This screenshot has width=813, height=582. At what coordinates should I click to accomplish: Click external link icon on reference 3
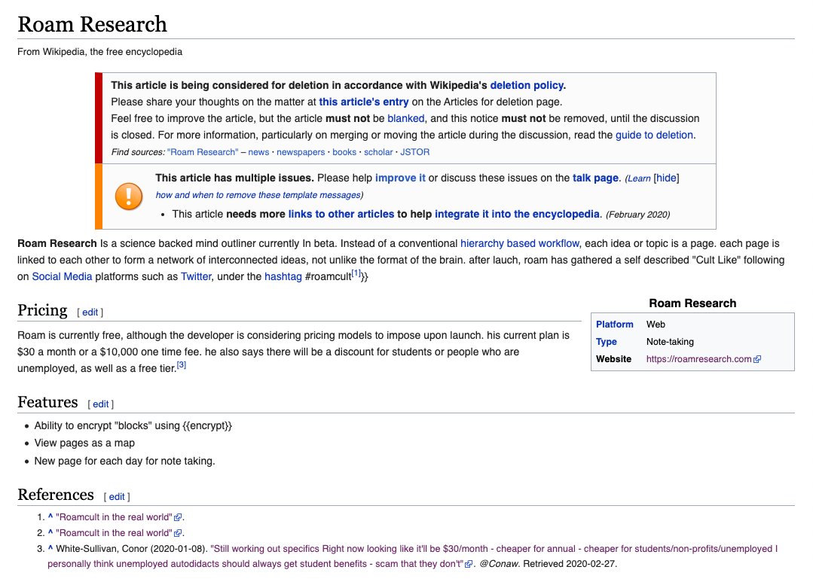point(469,565)
